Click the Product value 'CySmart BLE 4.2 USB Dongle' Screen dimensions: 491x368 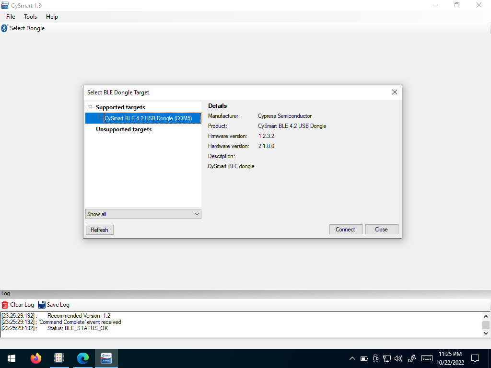click(x=292, y=126)
